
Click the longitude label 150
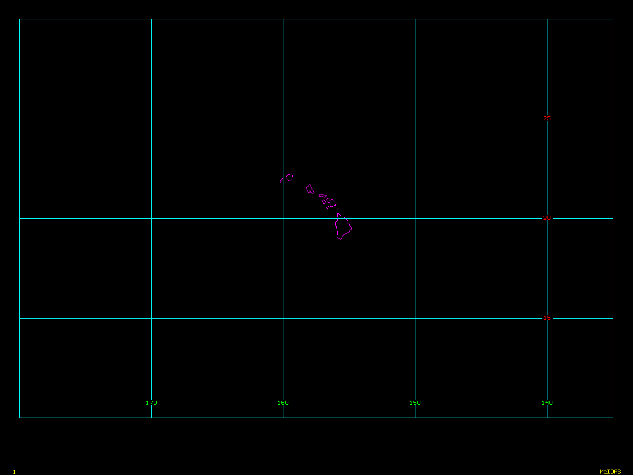tap(415, 403)
